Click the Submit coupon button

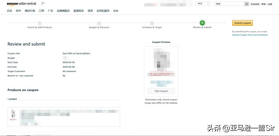pos(243,23)
